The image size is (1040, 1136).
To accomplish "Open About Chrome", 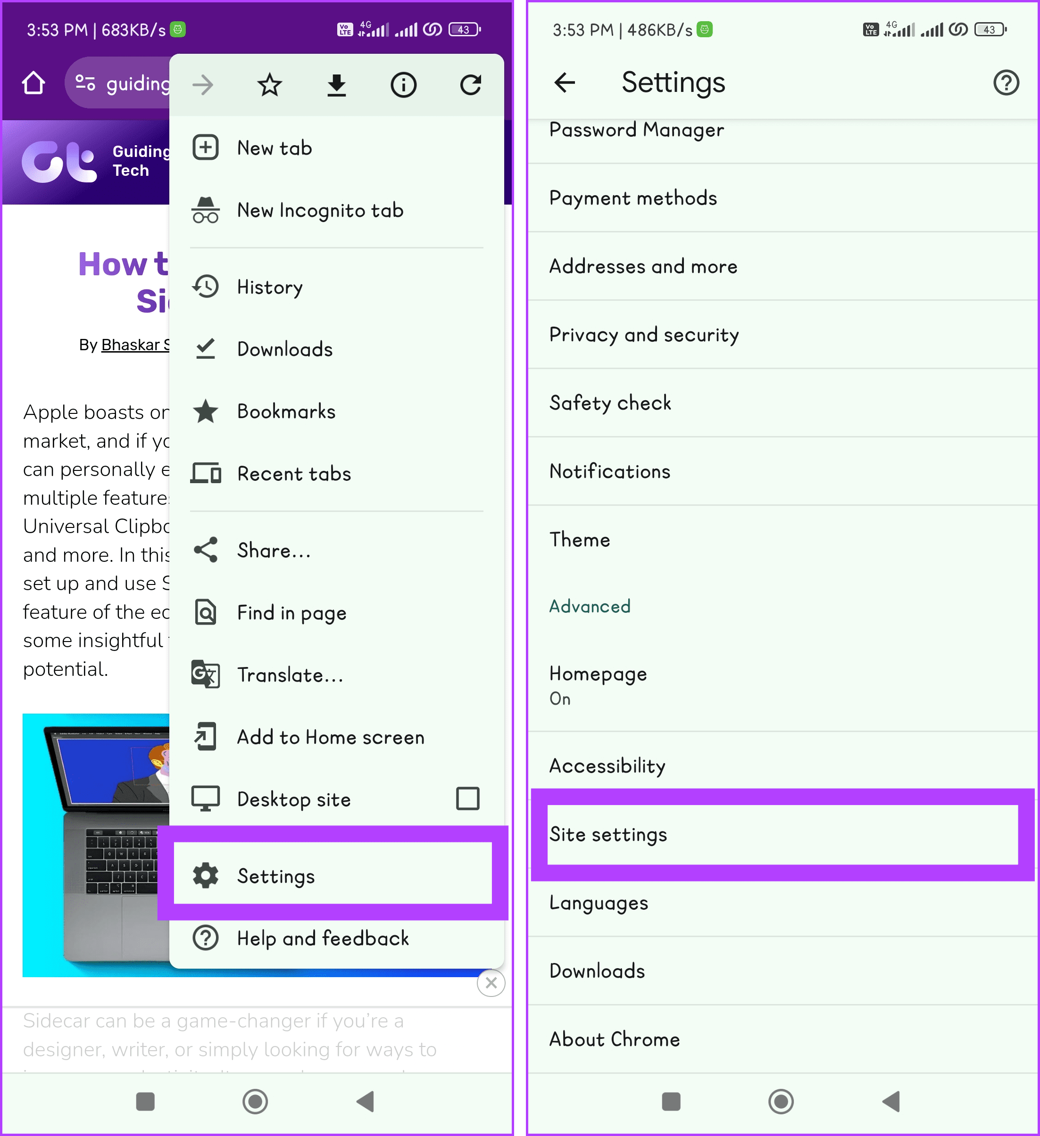I will point(783,1039).
